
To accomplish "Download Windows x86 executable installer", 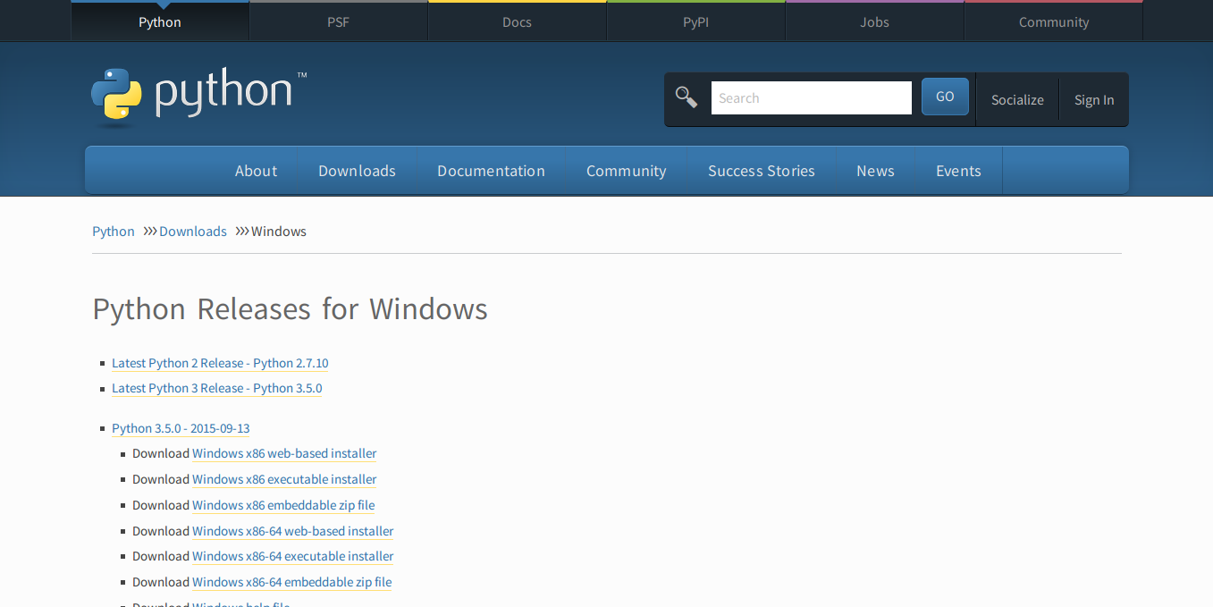I will [x=284, y=479].
